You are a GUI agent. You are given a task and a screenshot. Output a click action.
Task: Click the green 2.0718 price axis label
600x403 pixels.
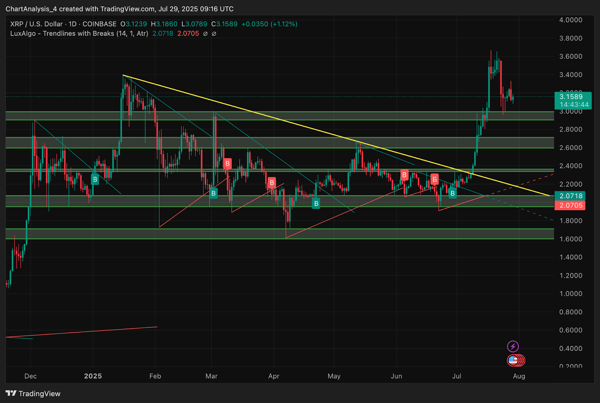click(571, 196)
